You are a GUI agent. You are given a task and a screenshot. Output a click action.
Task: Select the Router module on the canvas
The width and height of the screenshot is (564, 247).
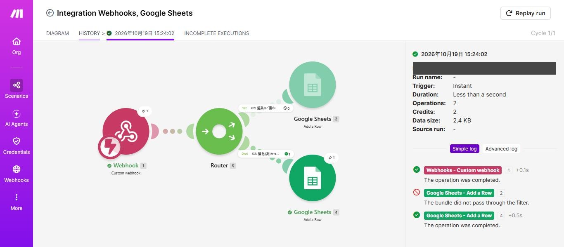[x=219, y=132]
